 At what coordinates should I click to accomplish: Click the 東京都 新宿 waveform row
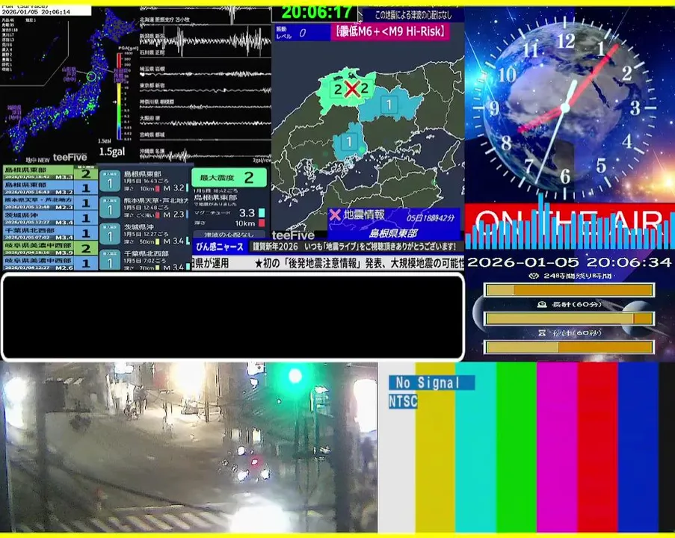[205, 89]
